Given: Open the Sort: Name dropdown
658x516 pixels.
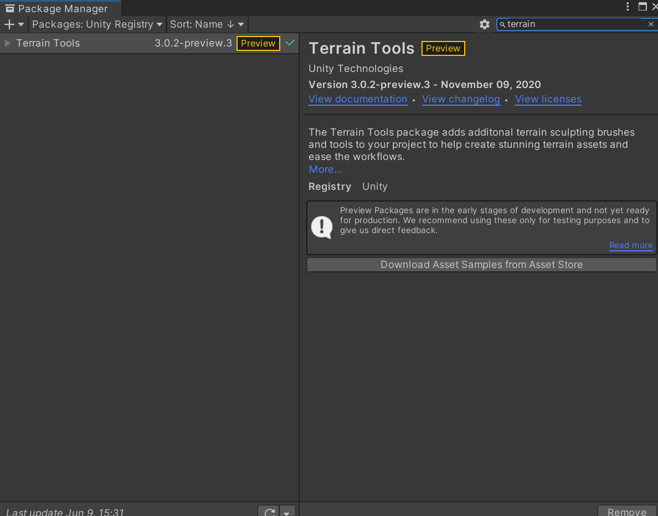Looking at the screenshot, I should click(x=207, y=24).
